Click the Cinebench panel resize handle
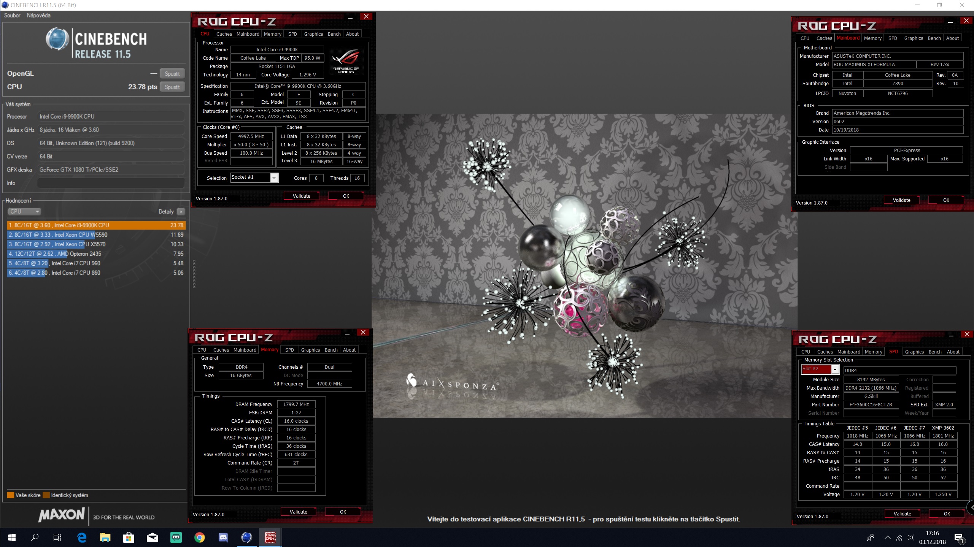Screen dimensions: 974x547 194,274
